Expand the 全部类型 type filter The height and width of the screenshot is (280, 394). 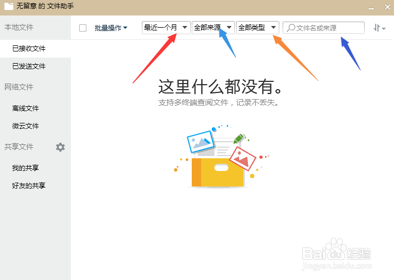[258, 27]
